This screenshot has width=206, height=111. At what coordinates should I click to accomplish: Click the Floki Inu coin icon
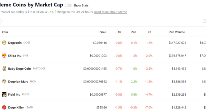click(x=4, y=95)
